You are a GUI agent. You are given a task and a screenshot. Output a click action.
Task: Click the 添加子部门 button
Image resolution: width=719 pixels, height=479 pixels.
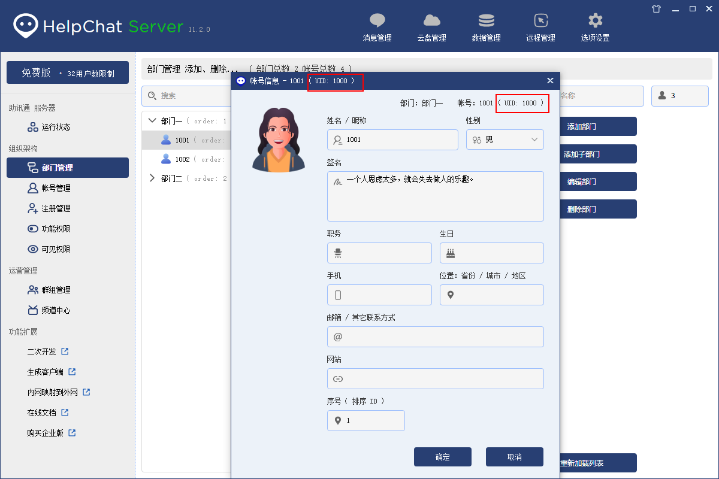[598, 154]
